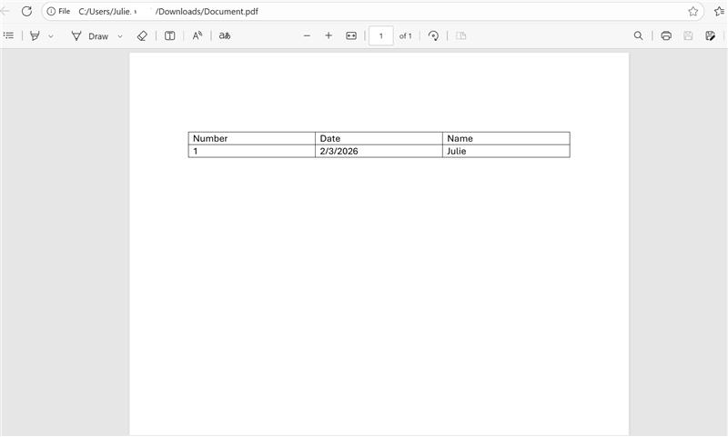Image resolution: width=728 pixels, height=437 pixels.
Task: Click the '1' cell under Number
Action: point(252,151)
